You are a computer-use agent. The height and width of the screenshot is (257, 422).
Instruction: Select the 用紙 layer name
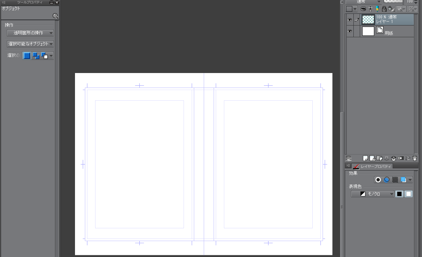point(389,33)
